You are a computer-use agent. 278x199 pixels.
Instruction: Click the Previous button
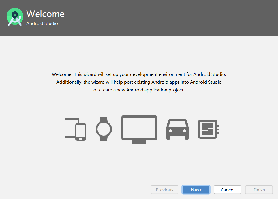click(164, 190)
